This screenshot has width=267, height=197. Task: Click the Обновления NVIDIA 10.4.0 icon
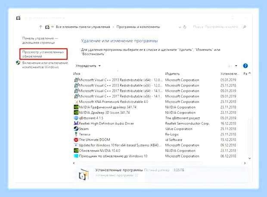(76, 151)
